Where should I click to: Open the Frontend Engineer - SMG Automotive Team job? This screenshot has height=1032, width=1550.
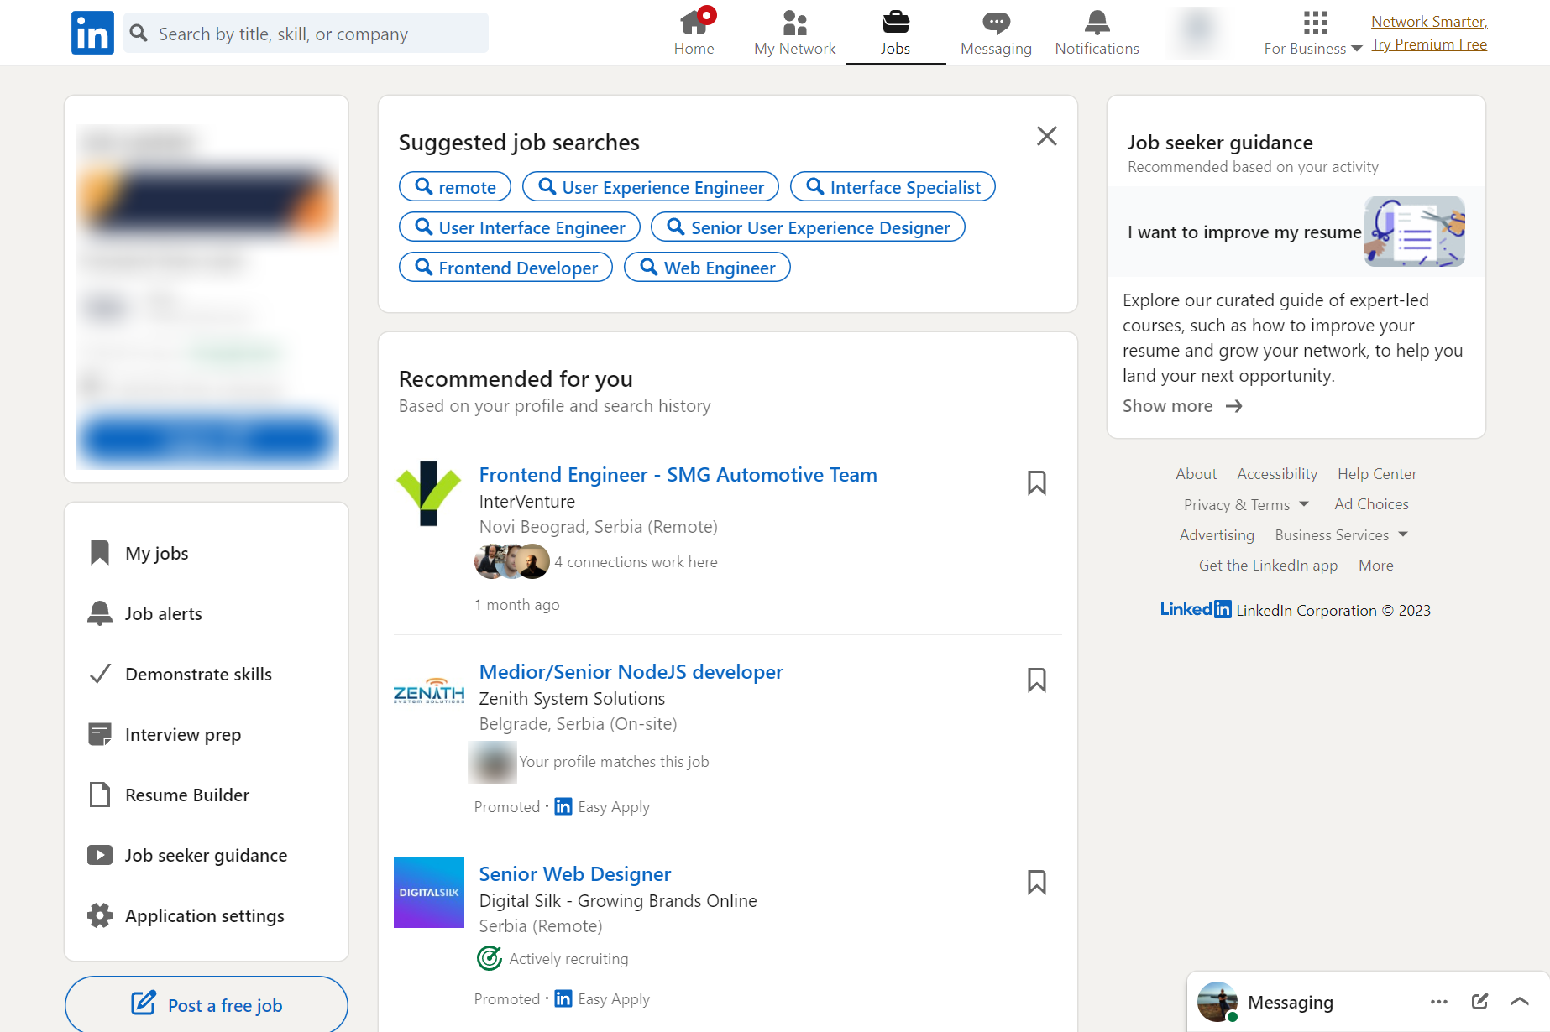[678, 475]
